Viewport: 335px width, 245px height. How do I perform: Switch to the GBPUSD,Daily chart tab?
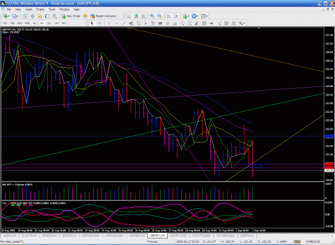91,235
